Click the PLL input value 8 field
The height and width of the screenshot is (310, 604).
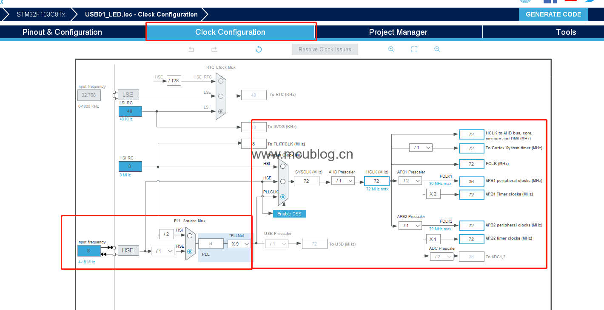pyautogui.click(x=211, y=243)
